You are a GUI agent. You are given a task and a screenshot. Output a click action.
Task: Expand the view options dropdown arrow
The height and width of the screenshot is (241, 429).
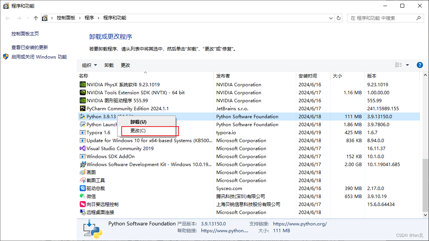point(407,65)
